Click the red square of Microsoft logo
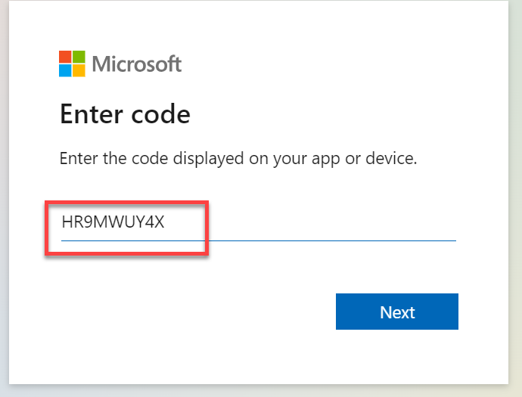Screen dimensions: 522x397 65,57
